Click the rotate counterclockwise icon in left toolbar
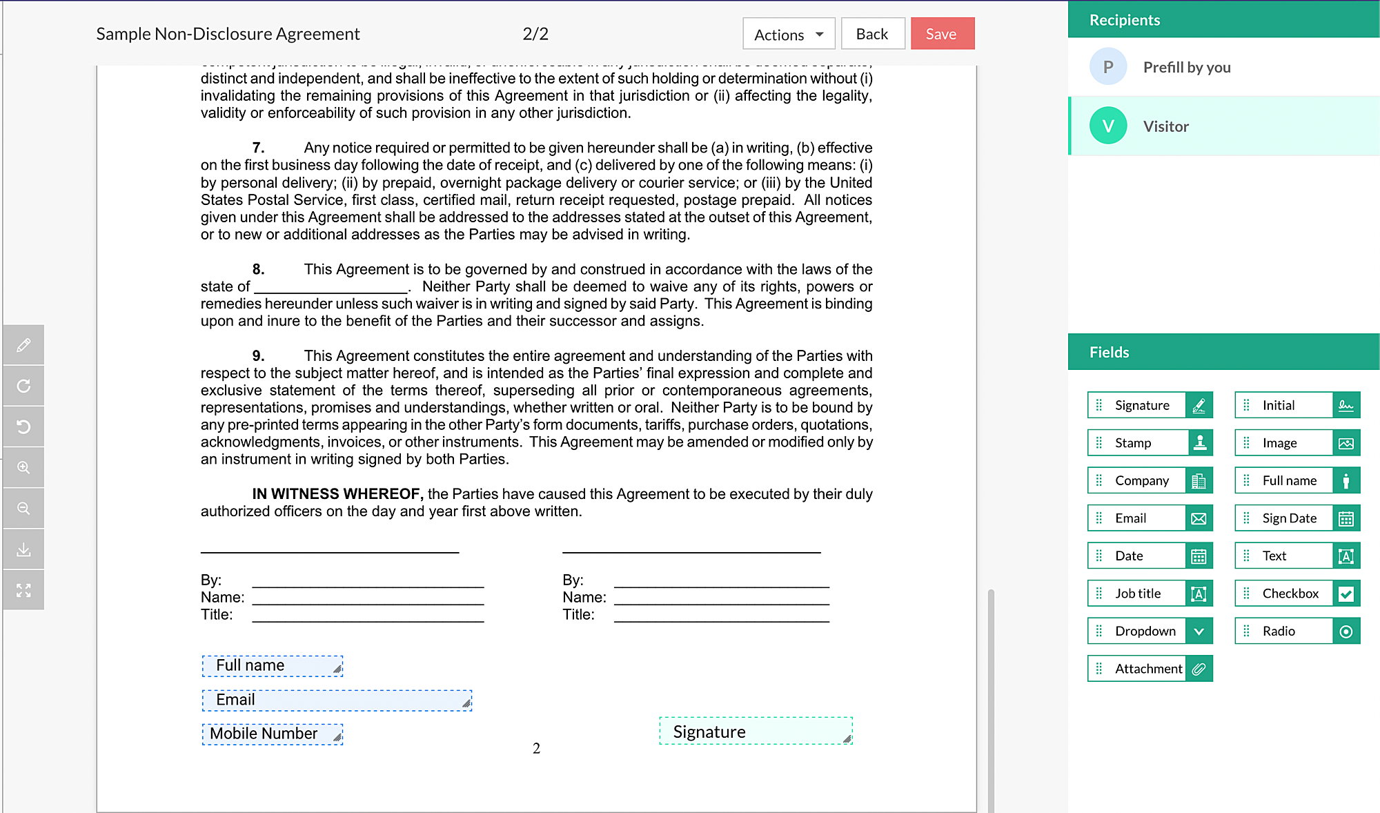1380x813 pixels. coord(23,427)
